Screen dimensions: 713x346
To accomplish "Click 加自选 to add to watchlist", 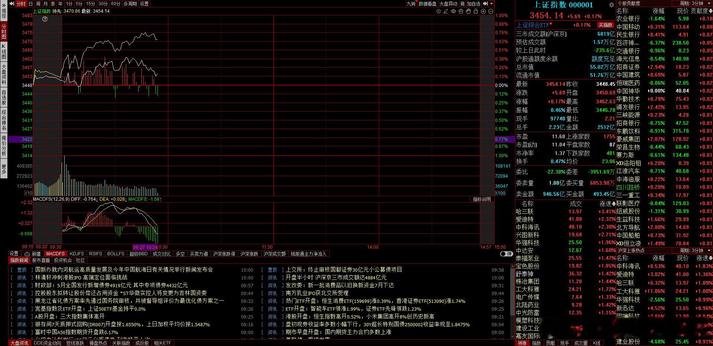I will [473, 3].
